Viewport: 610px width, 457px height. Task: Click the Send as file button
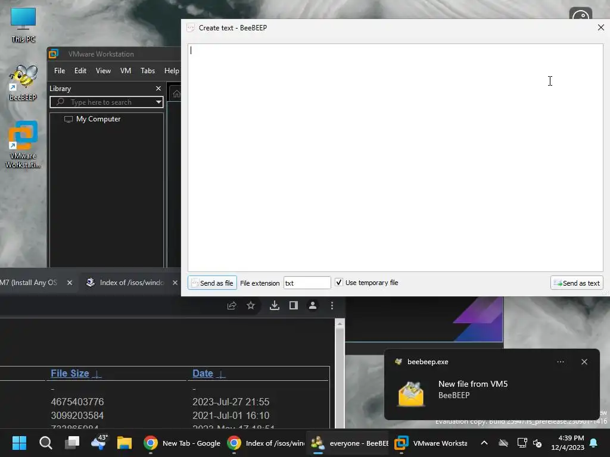(x=213, y=283)
